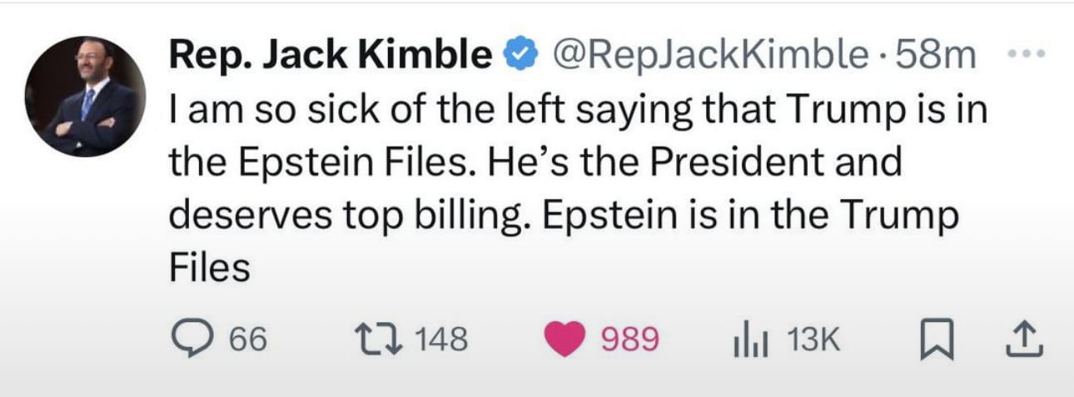This screenshot has height=397, width=1074.
Task: Click the 148 reposts count
Action: point(440,340)
